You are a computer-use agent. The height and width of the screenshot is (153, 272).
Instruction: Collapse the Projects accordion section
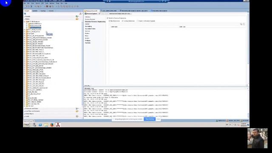(25, 17)
